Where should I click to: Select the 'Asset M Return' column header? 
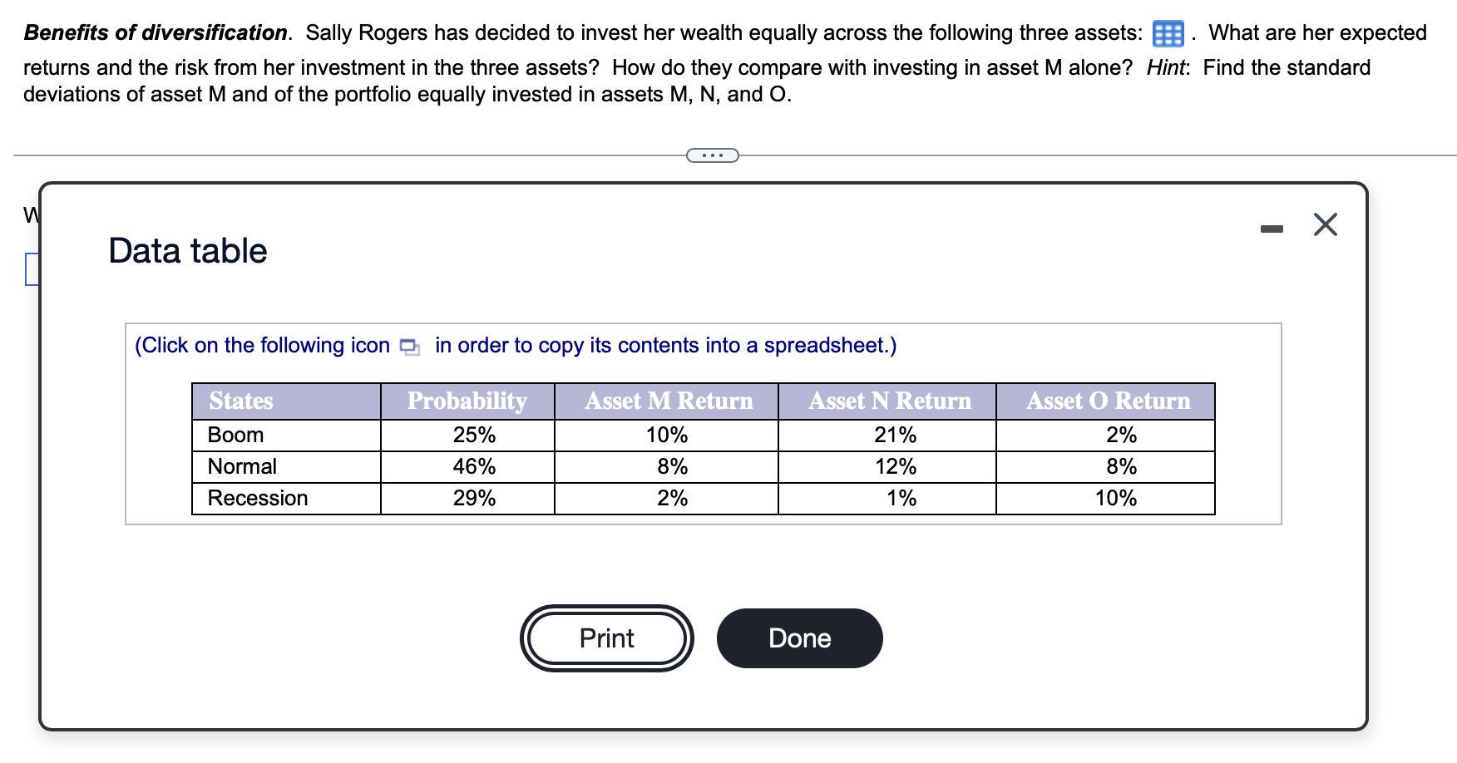pos(668,401)
